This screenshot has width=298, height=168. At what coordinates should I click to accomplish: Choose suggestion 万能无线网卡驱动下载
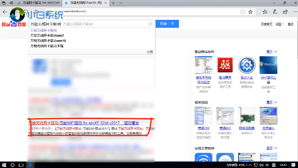pyautogui.click(x=47, y=46)
